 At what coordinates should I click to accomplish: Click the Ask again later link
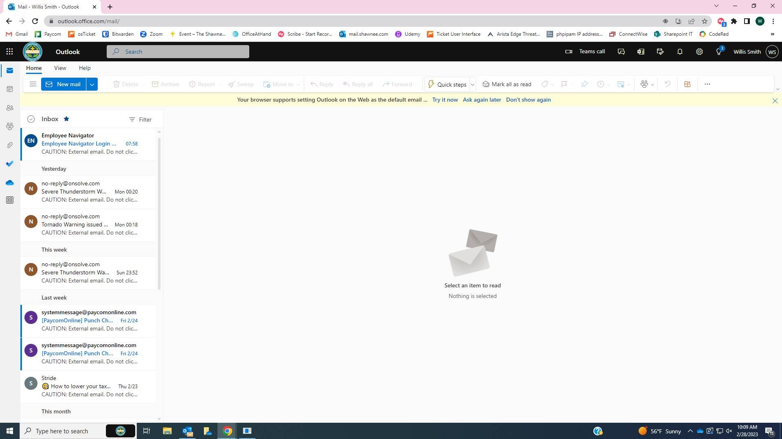coord(482,100)
